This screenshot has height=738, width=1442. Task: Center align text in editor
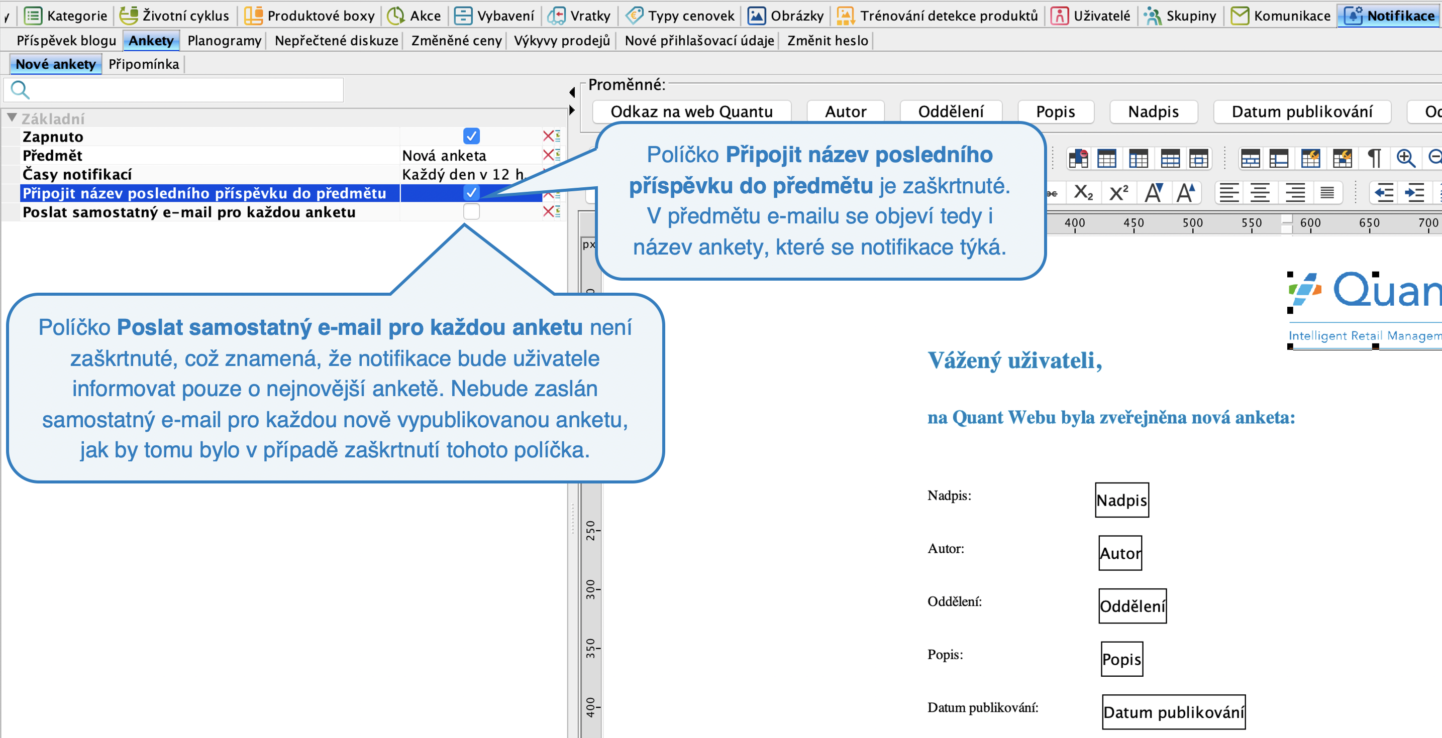click(x=1260, y=193)
